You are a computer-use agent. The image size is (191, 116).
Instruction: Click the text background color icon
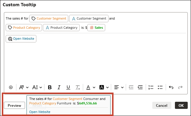pyautogui.click(x=102, y=87)
